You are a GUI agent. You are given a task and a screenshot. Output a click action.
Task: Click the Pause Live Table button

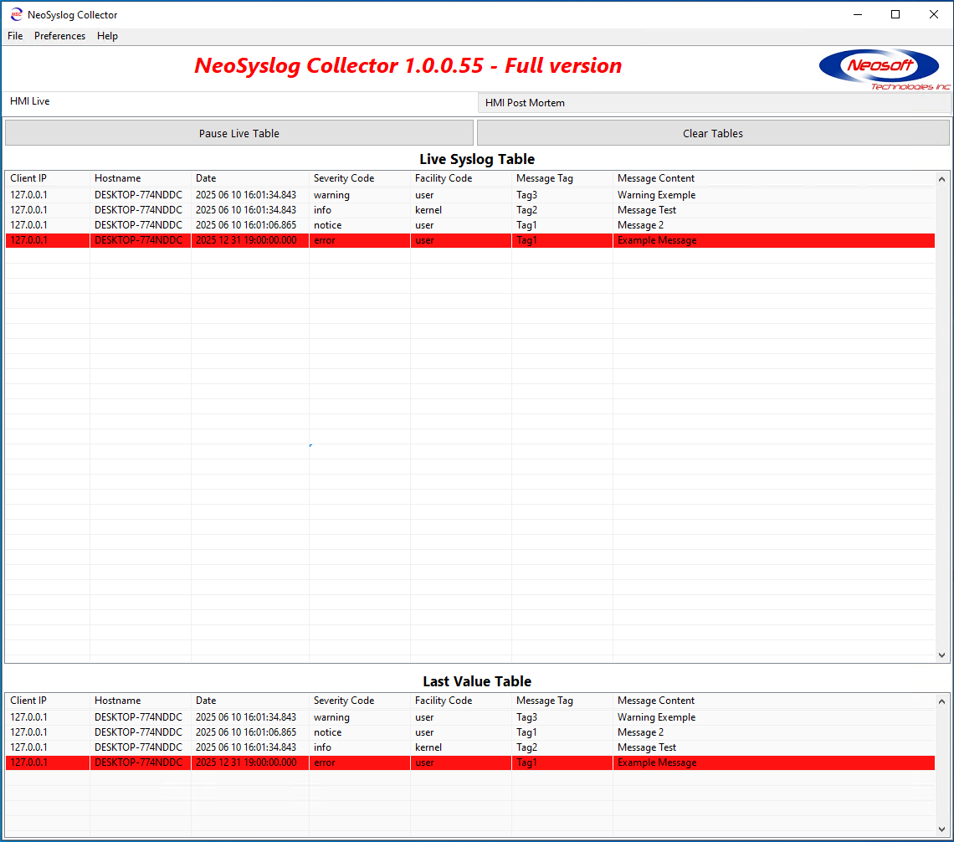(239, 132)
